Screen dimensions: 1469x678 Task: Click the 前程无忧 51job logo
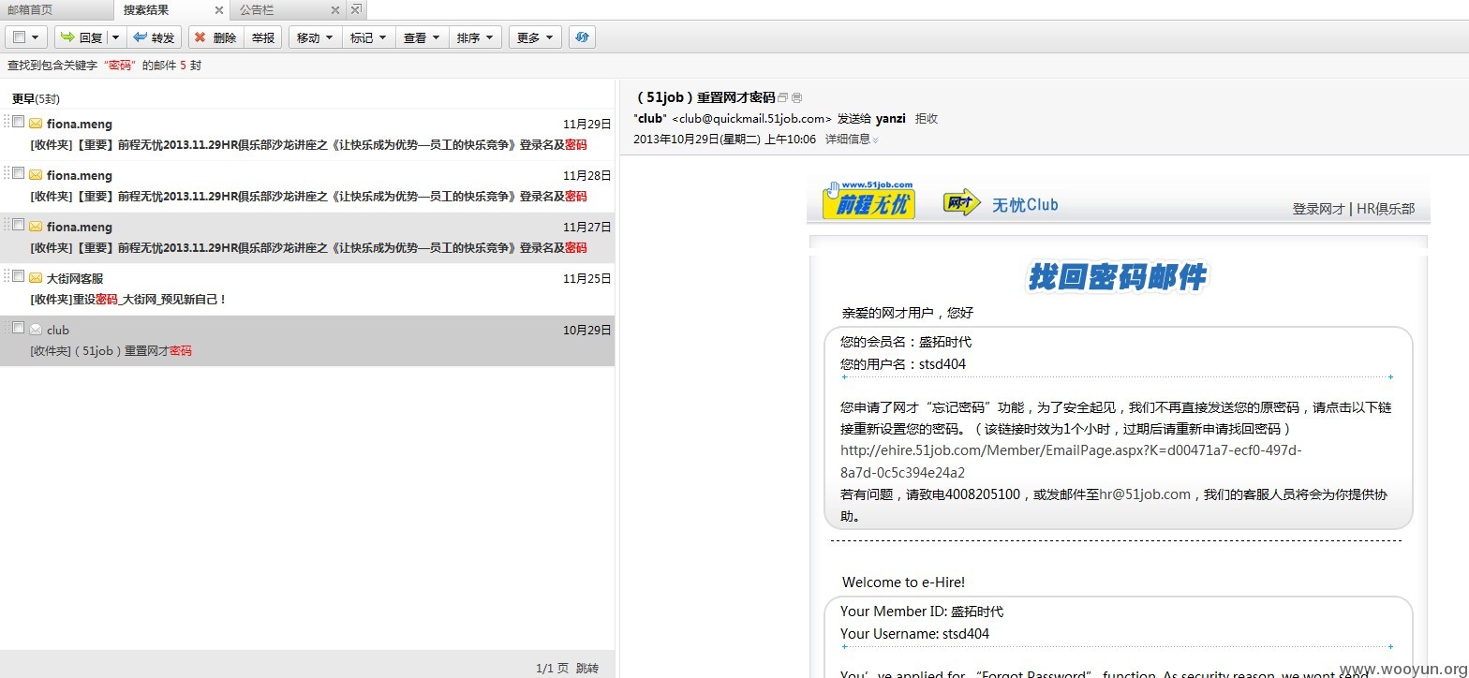(x=868, y=199)
